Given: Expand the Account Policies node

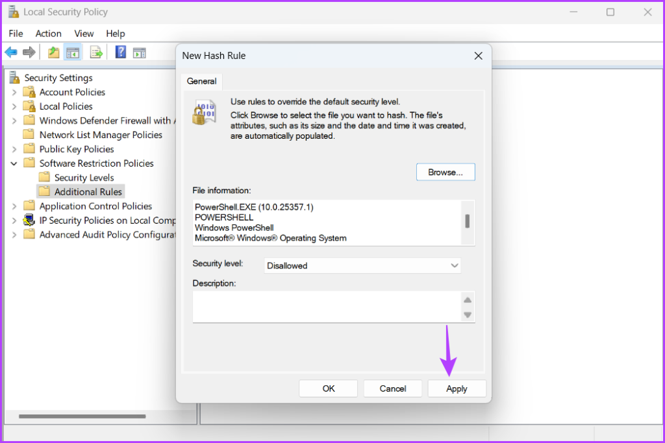Looking at the screenshot, I should click(14, 92).
